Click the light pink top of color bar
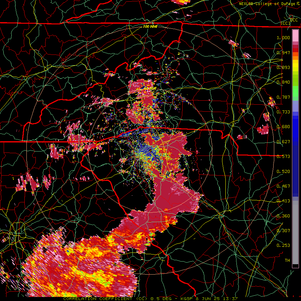The height and width of the screenshot is (301, 301). click(295, 35)
